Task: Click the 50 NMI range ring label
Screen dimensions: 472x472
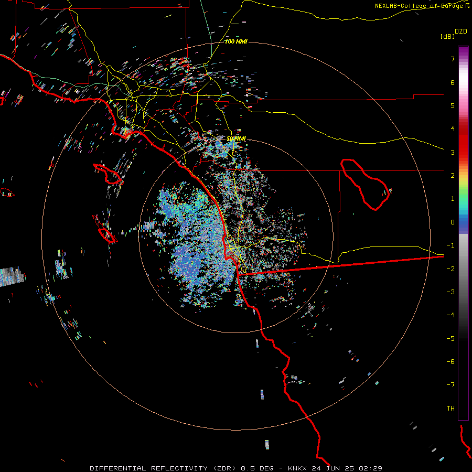Action: [236, 138]
